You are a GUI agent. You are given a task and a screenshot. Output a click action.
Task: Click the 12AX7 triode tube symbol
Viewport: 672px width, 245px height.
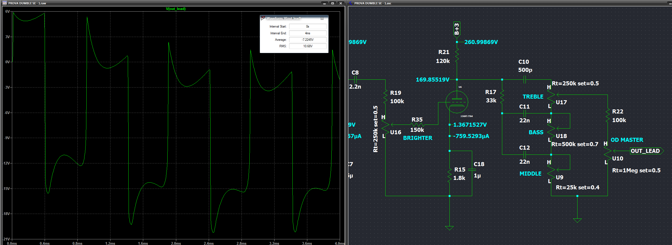457,102
